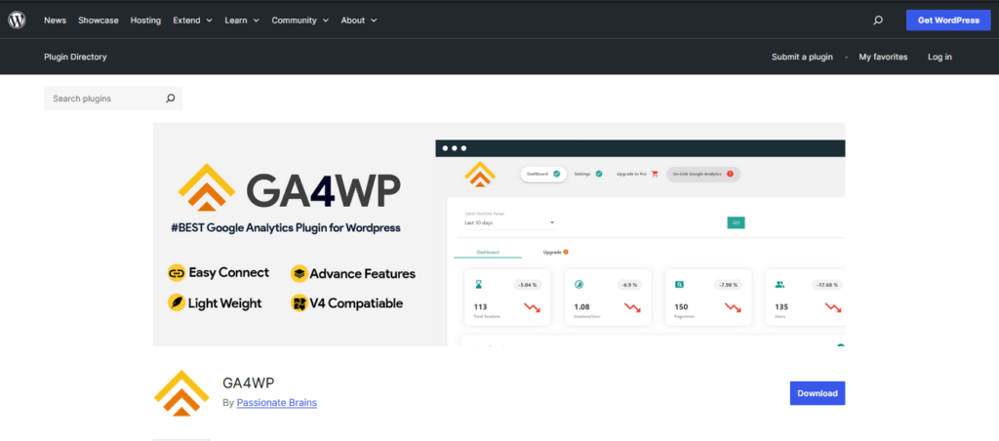Click the blue Download button

coord(817,393)
